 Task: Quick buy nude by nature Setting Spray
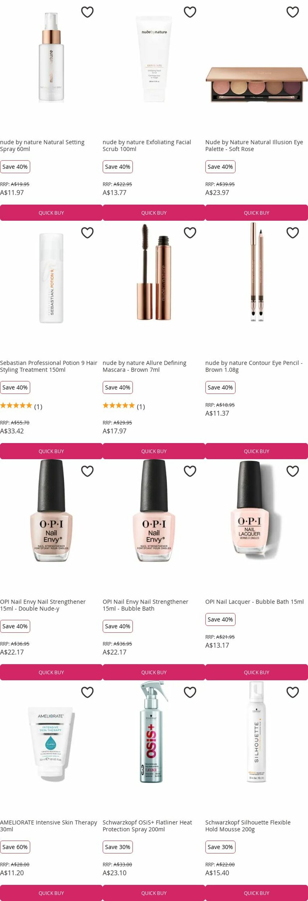tap(51, 213)
